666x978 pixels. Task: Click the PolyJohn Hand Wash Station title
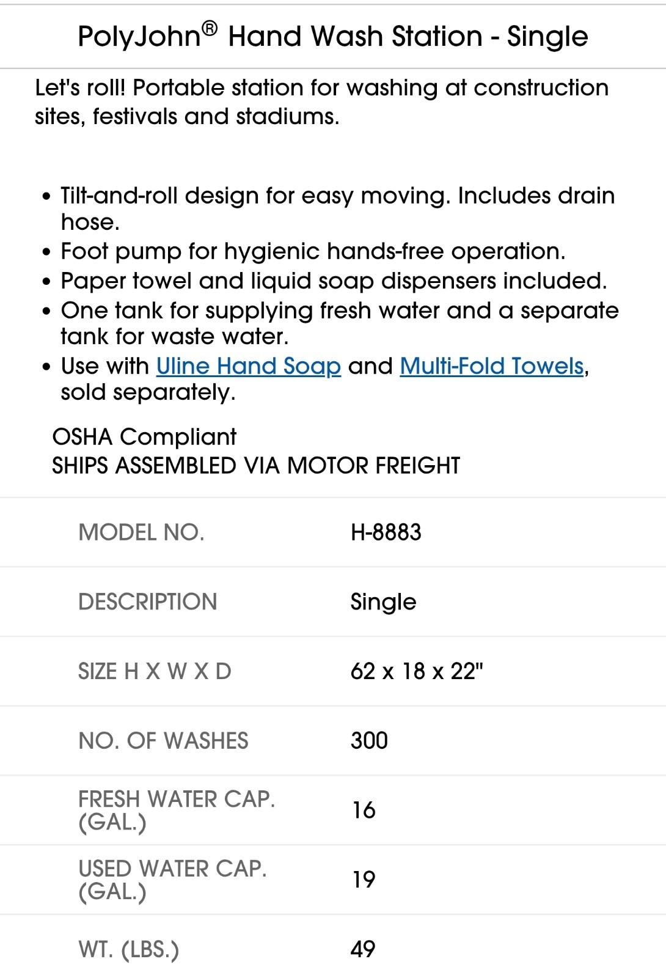[x=333, y=36]
